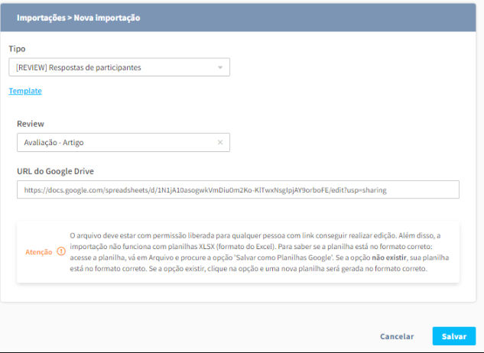The image size is (484, 353).
Task: Clear the Review field with the X icon
Action: 220,142
